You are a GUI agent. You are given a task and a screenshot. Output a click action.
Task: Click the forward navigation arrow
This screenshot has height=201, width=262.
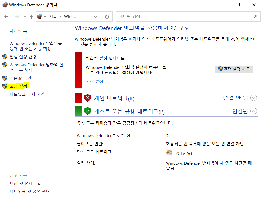17,17
